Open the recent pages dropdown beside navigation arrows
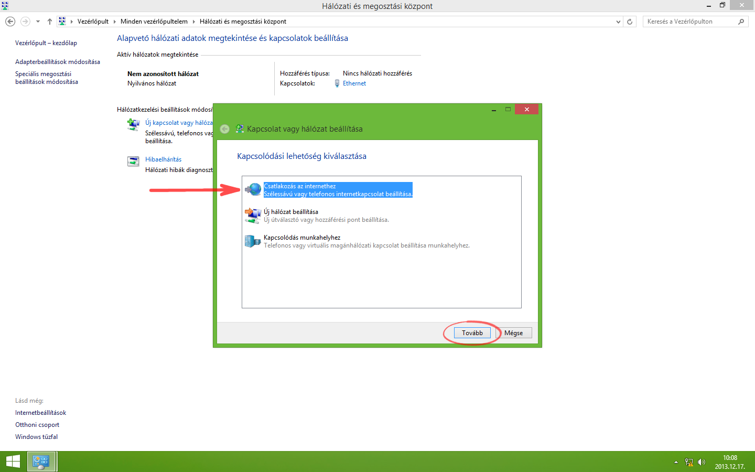The width and height of the screenshot is (755, 472). pyautogui.click(x=37, y=21)
